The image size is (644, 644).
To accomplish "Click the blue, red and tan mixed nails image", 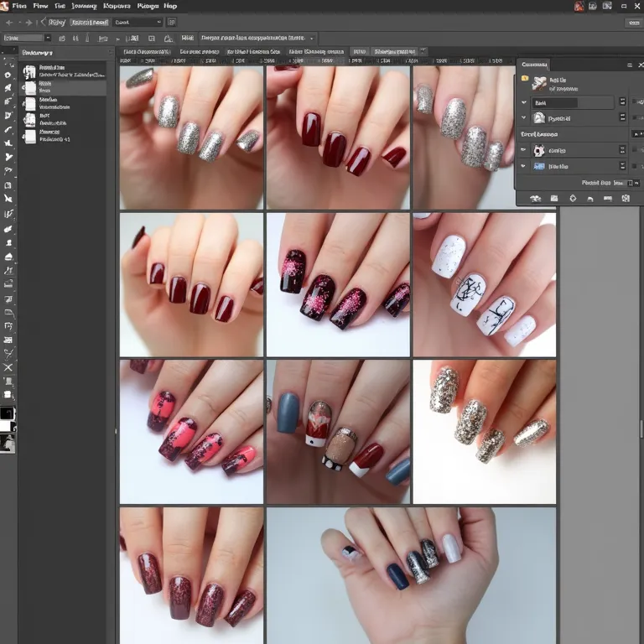I will (x=338, y=432).
